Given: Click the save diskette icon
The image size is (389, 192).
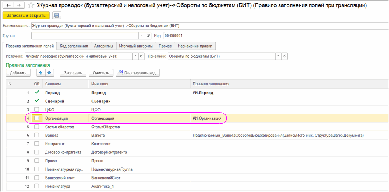Looking at the screenshot, I should (x=56, y=16).
